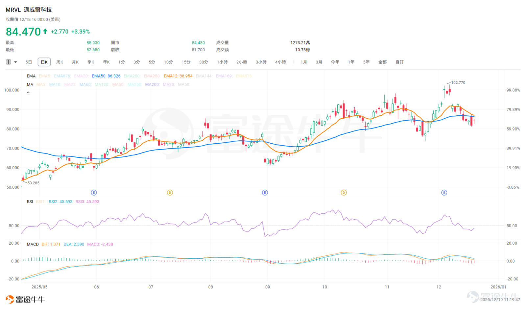
Task: Hide the RSI3: 45.593 line
Action: click(x=87, y=202)
